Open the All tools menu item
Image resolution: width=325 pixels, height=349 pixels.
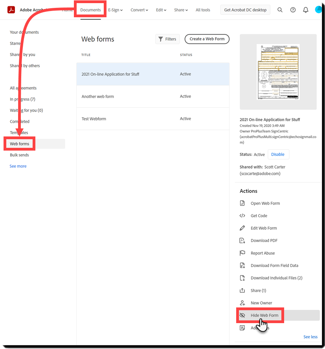[x=203, y=10]
